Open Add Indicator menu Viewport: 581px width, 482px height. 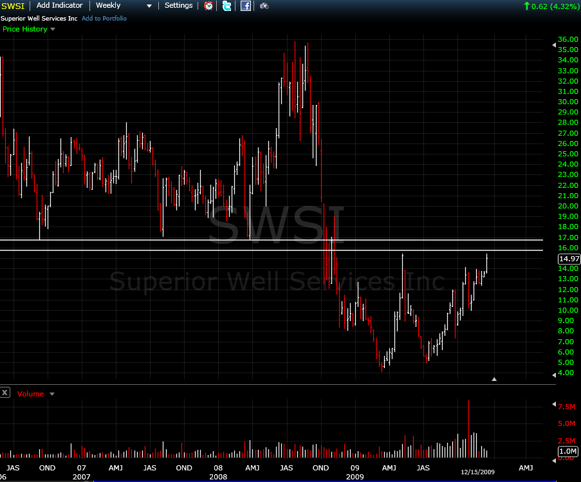pos(60,6)
